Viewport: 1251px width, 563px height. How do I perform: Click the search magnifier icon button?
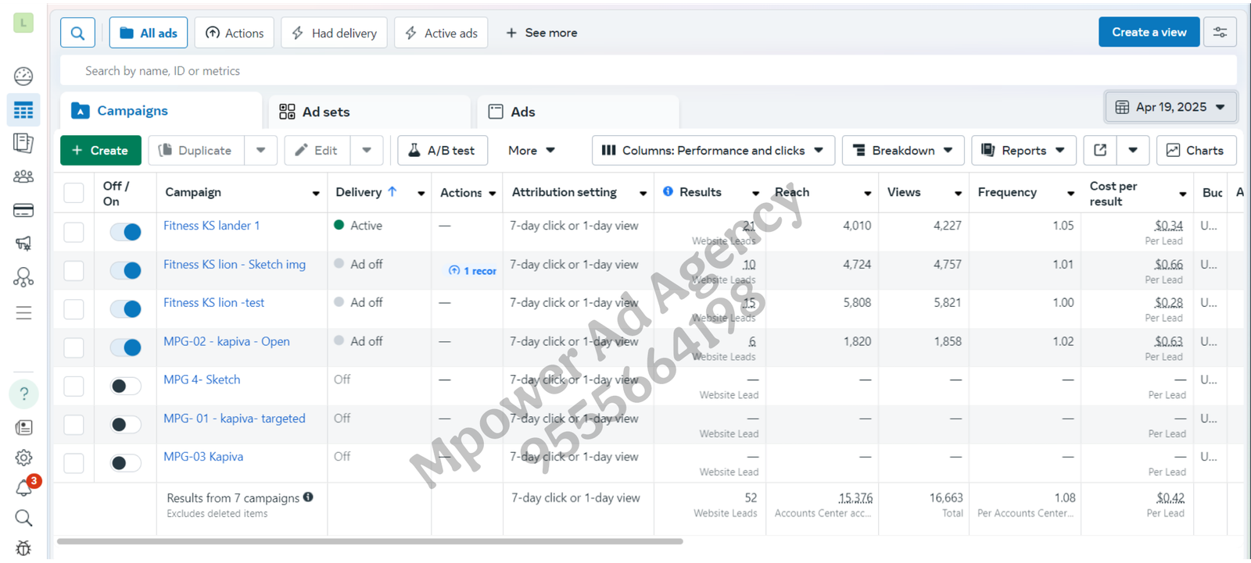pos(77,33)
